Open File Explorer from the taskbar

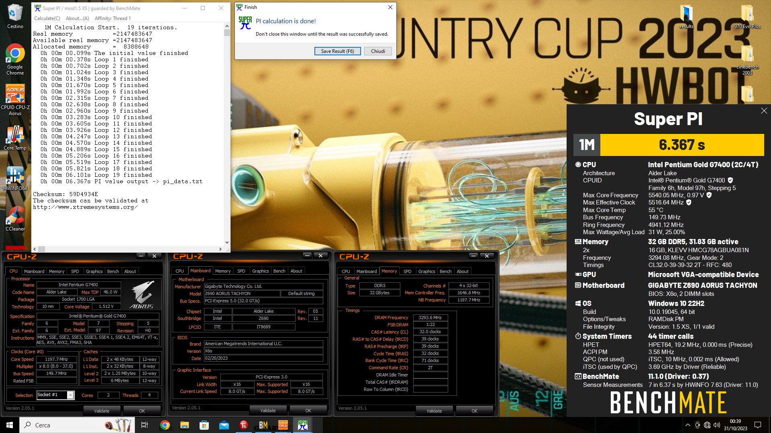pyautogui.click(x=184, y=425)
